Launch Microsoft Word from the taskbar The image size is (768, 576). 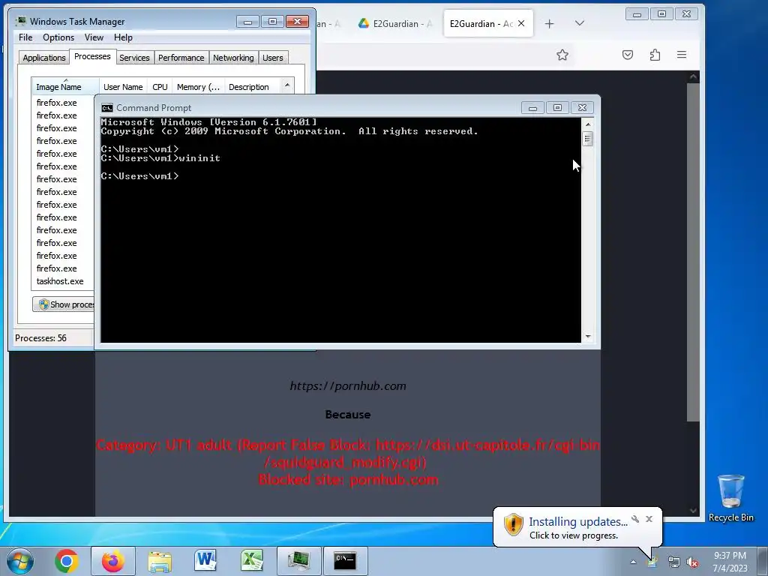click(205, 561)
